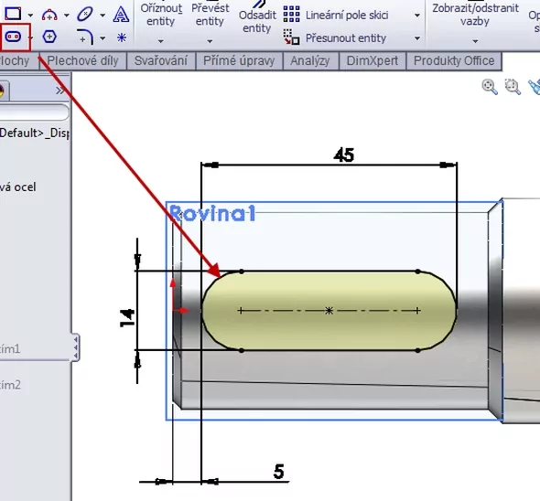Click Převést entity button
The image size is (540, 501).
coord(210,15)
